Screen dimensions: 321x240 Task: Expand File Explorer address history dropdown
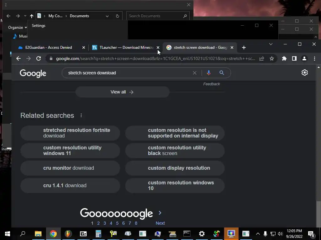107,16
